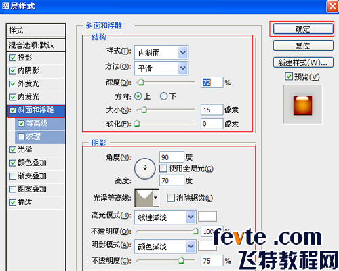
Task: Click the 大小 size slider handle
Action: click(x=144, y=110)
